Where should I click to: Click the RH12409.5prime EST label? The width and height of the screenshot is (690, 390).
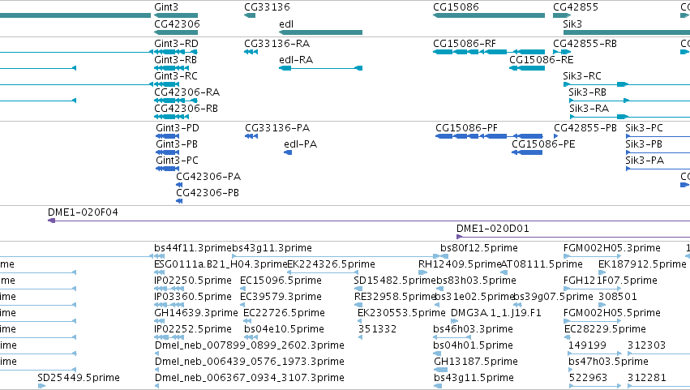(x=460, y=264)
